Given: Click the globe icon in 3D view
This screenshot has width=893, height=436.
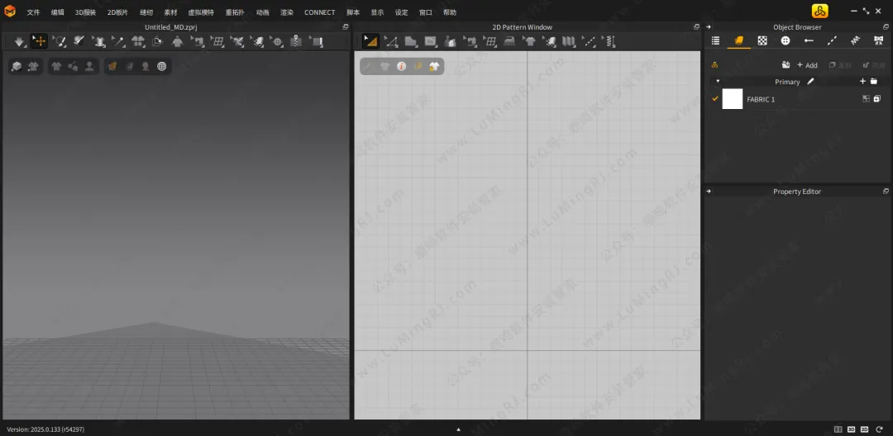Looking at the screenshot, I should coord(162,66).
